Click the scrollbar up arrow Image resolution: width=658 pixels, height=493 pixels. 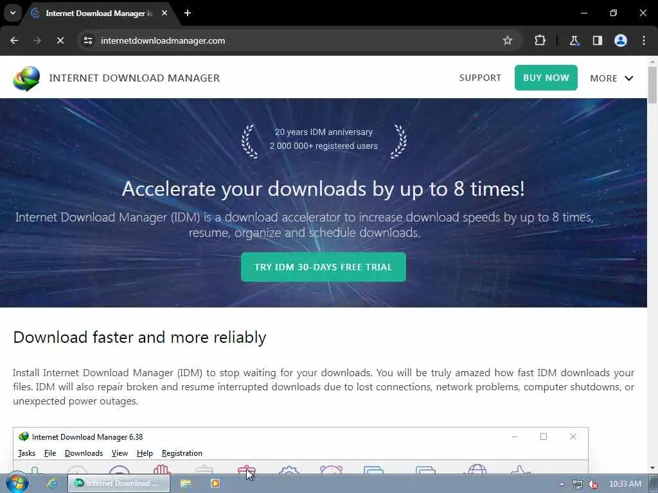coord(652,61)
